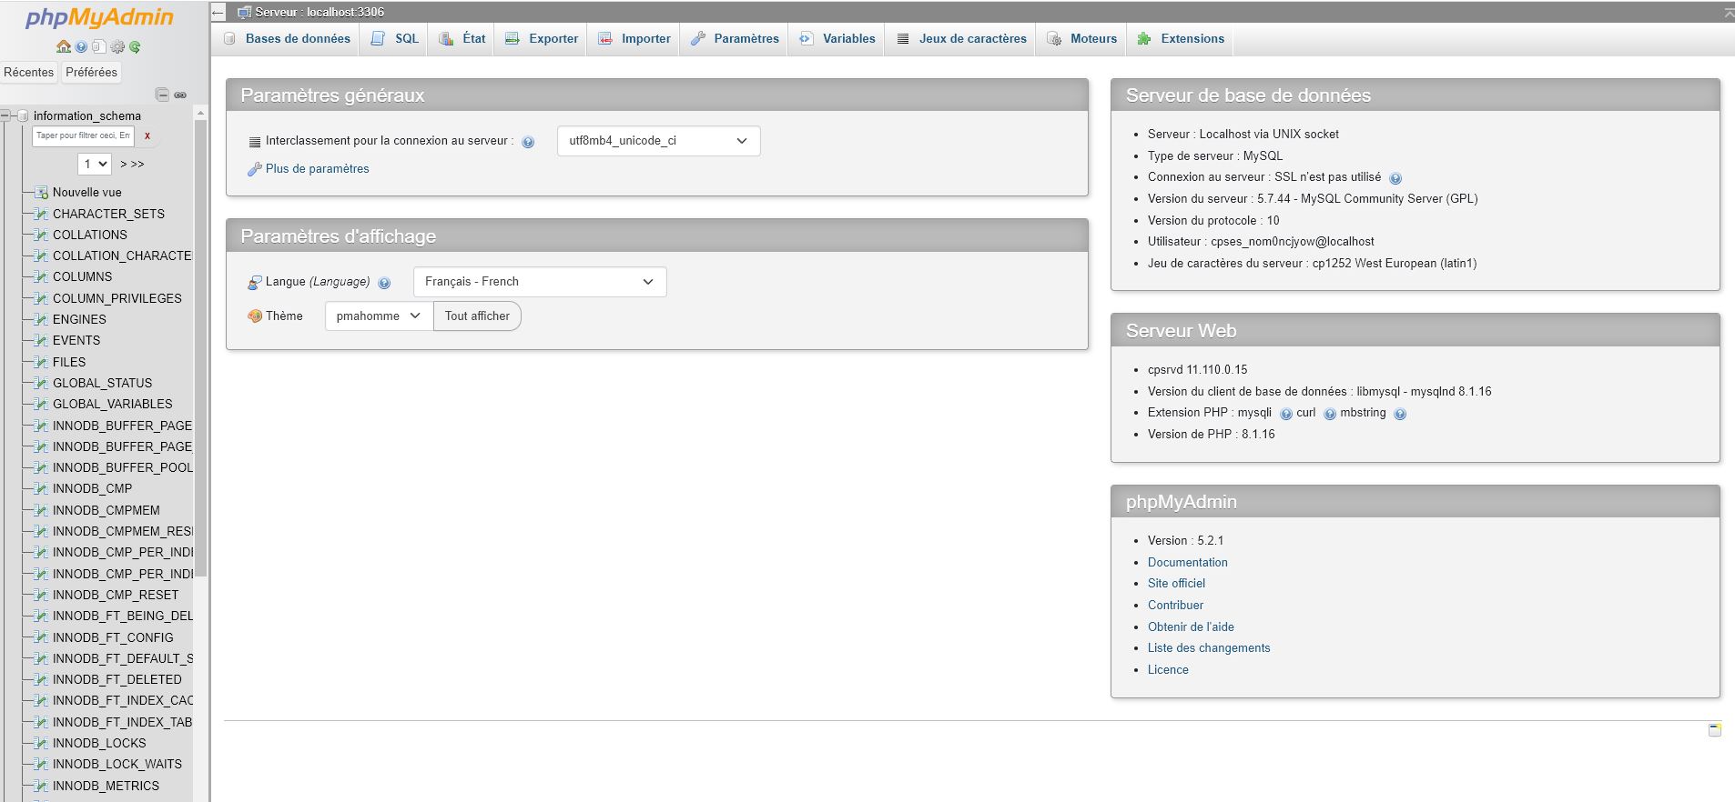Open the Moteurs tab
1735x802 pixels.
click(1081, 38)
